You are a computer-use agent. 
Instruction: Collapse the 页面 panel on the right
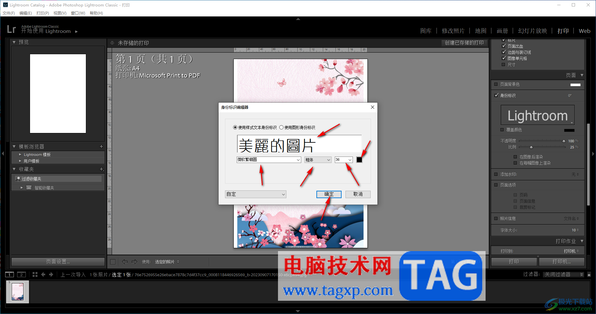click(582, 75)
